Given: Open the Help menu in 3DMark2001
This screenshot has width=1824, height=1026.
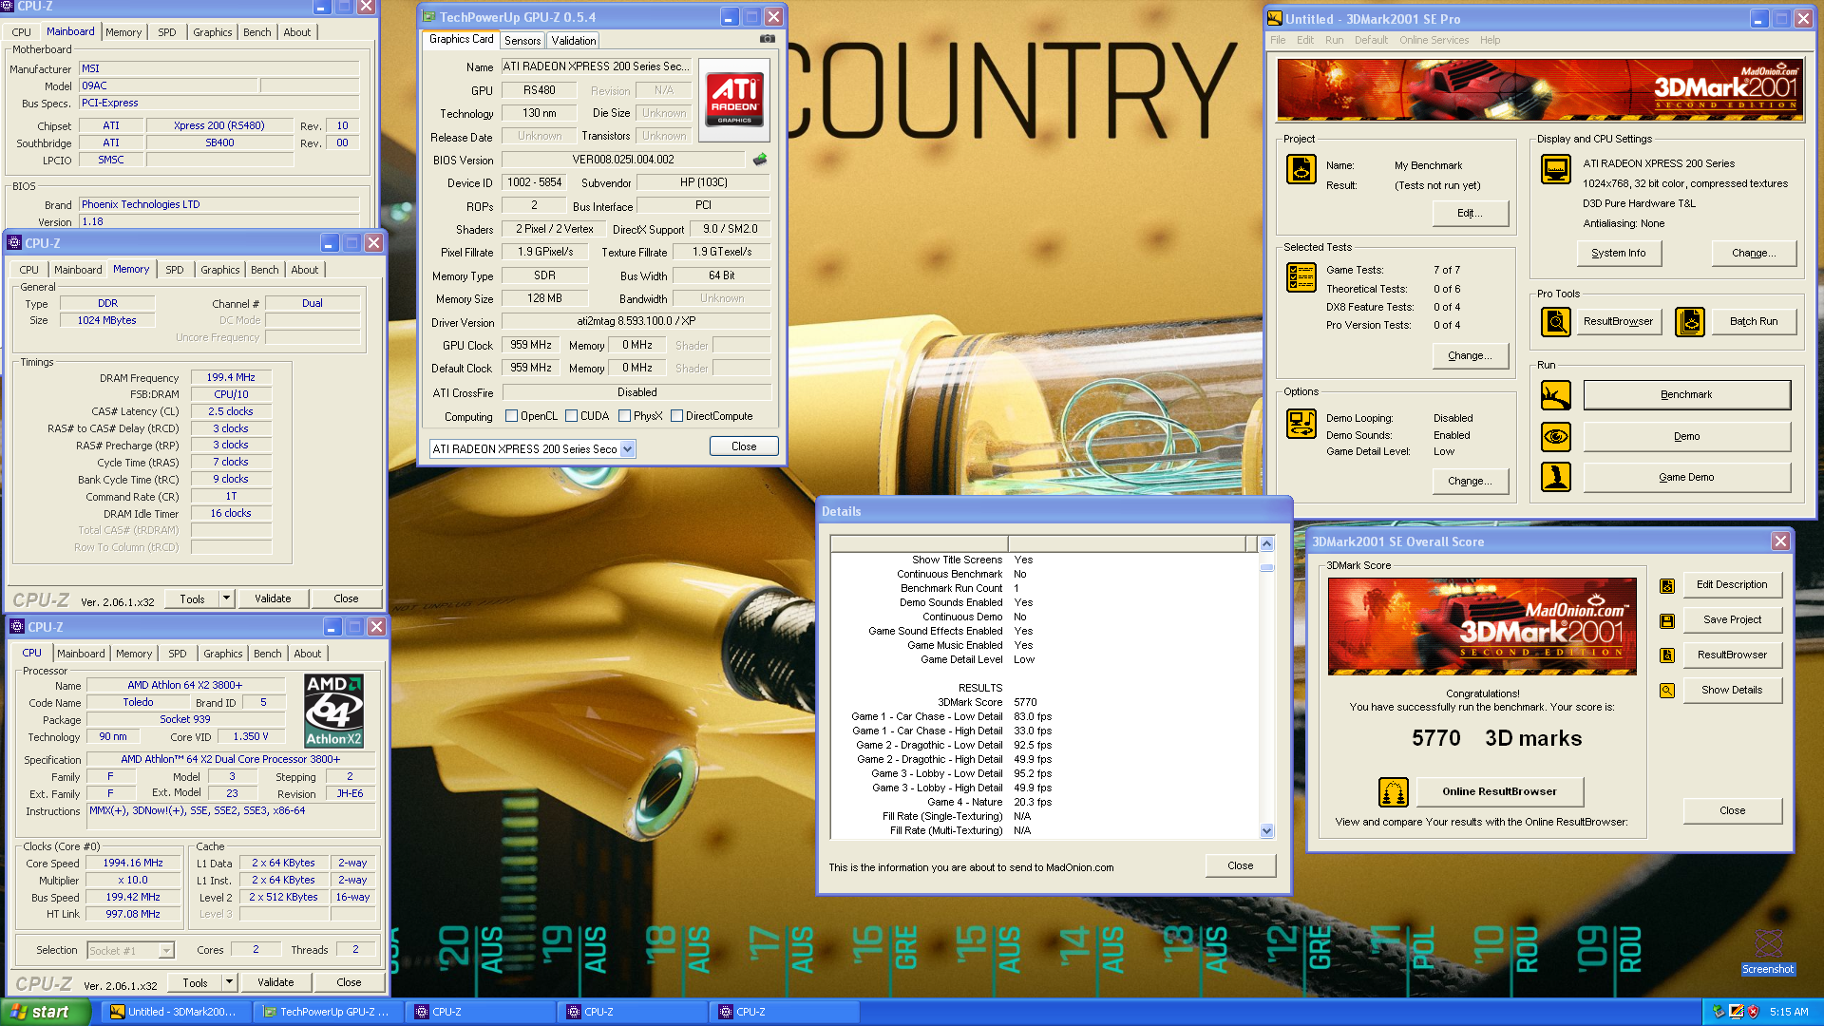Looking at the screenshot, I should [x=1490, y=40].
